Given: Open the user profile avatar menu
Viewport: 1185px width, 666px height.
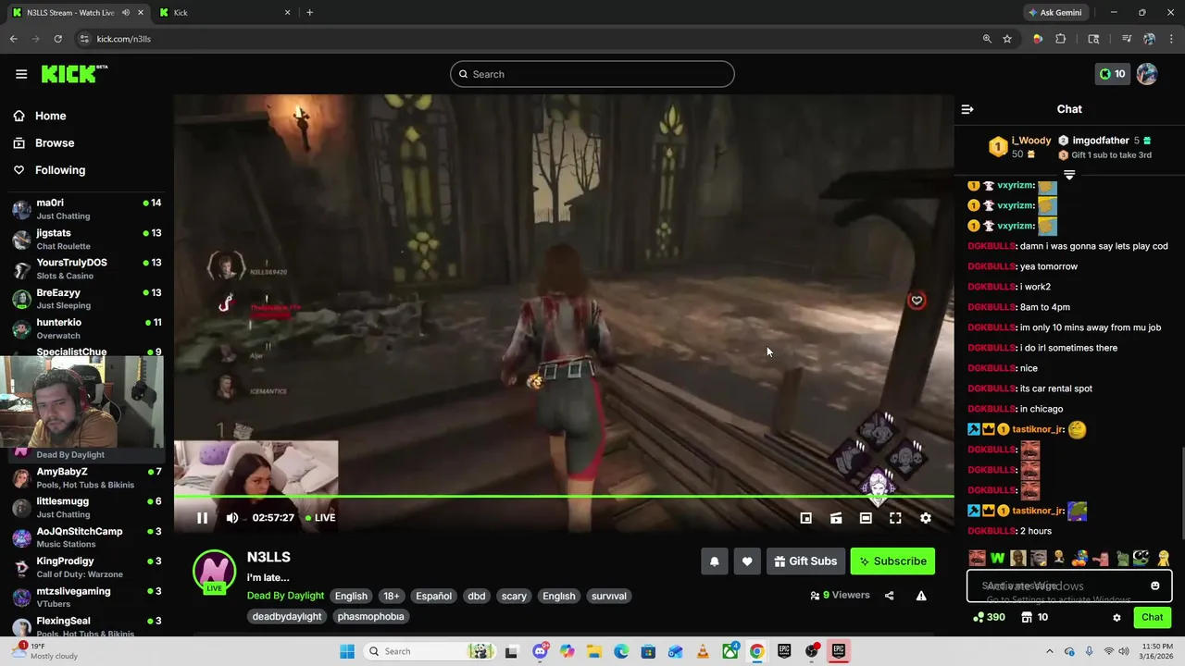Looking at the screenshot, I should click(x=1147, y=74).
